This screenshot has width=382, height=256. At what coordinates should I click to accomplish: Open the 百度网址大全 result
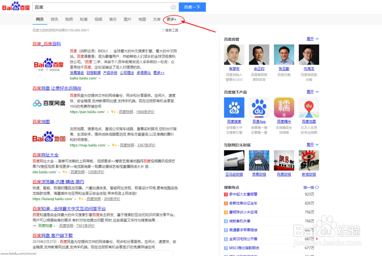tap(45, 155)
